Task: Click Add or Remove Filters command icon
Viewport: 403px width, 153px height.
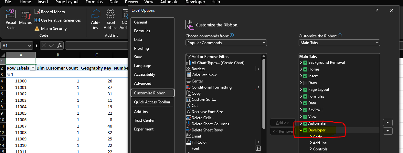Action: pos(189,56)
